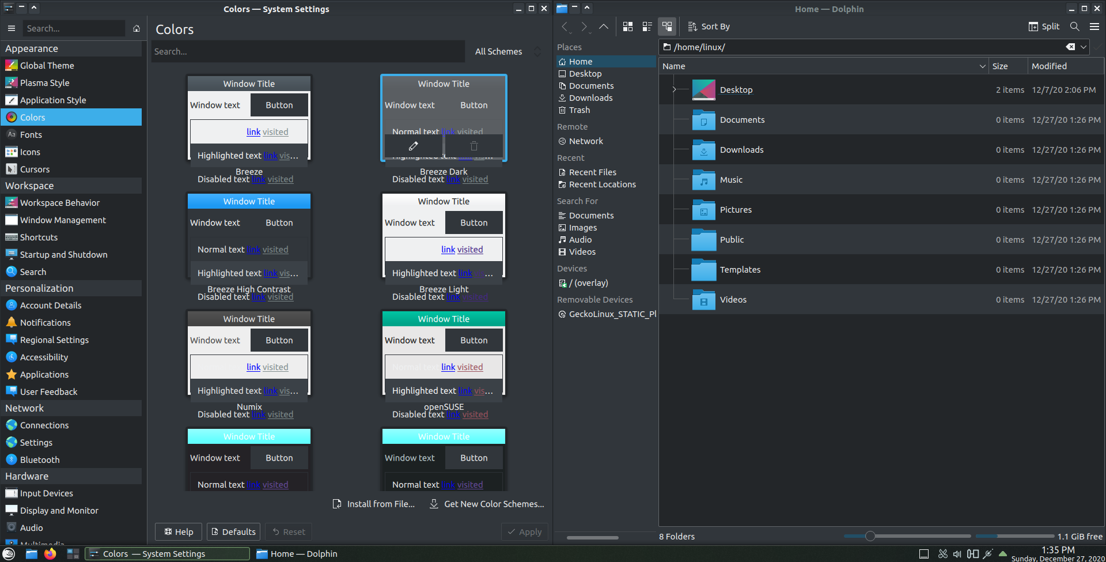Open Dolphin search magnifier icon
This screenshot has height=562, width=1106.
pos(1074,27)
